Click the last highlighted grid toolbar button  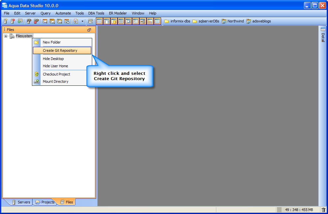point(157,21)
